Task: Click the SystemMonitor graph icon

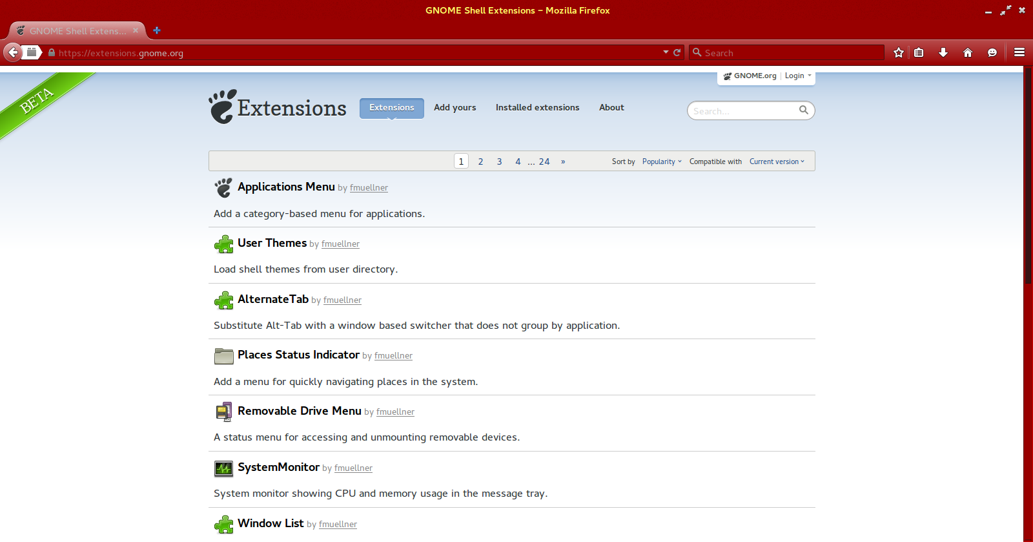Action: pos(223,468)
